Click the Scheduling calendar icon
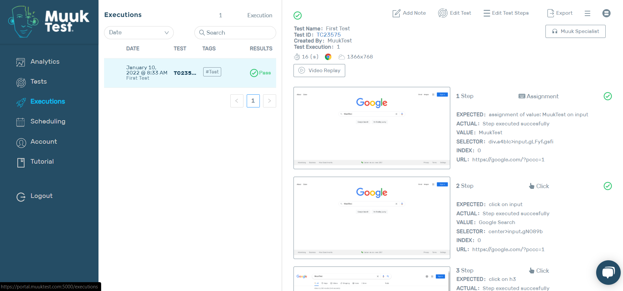Viewport: 623px width, 291px height. pos(21,122)
